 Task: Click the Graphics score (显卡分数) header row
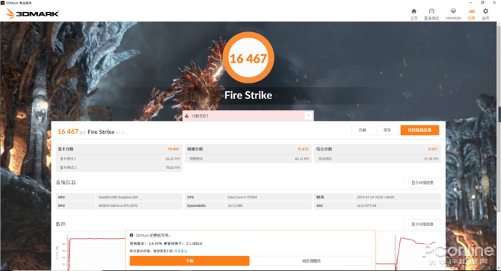coord(119,149)
